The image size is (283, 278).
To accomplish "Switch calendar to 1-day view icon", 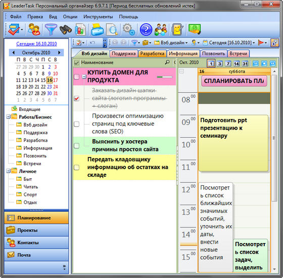I will pyautogui.click(x=211, y=63).
